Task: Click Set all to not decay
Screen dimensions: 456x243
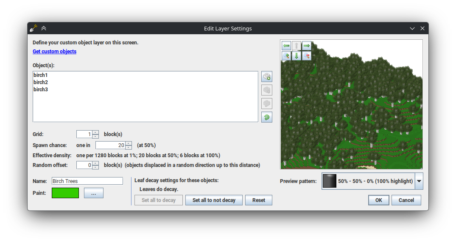Action: pyautogui.click(x=214, y=200)
